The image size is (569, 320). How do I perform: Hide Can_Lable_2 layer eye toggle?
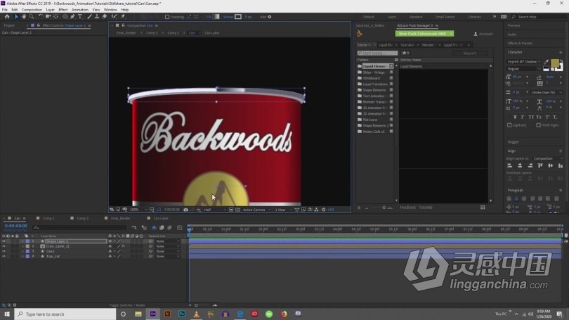4,246
